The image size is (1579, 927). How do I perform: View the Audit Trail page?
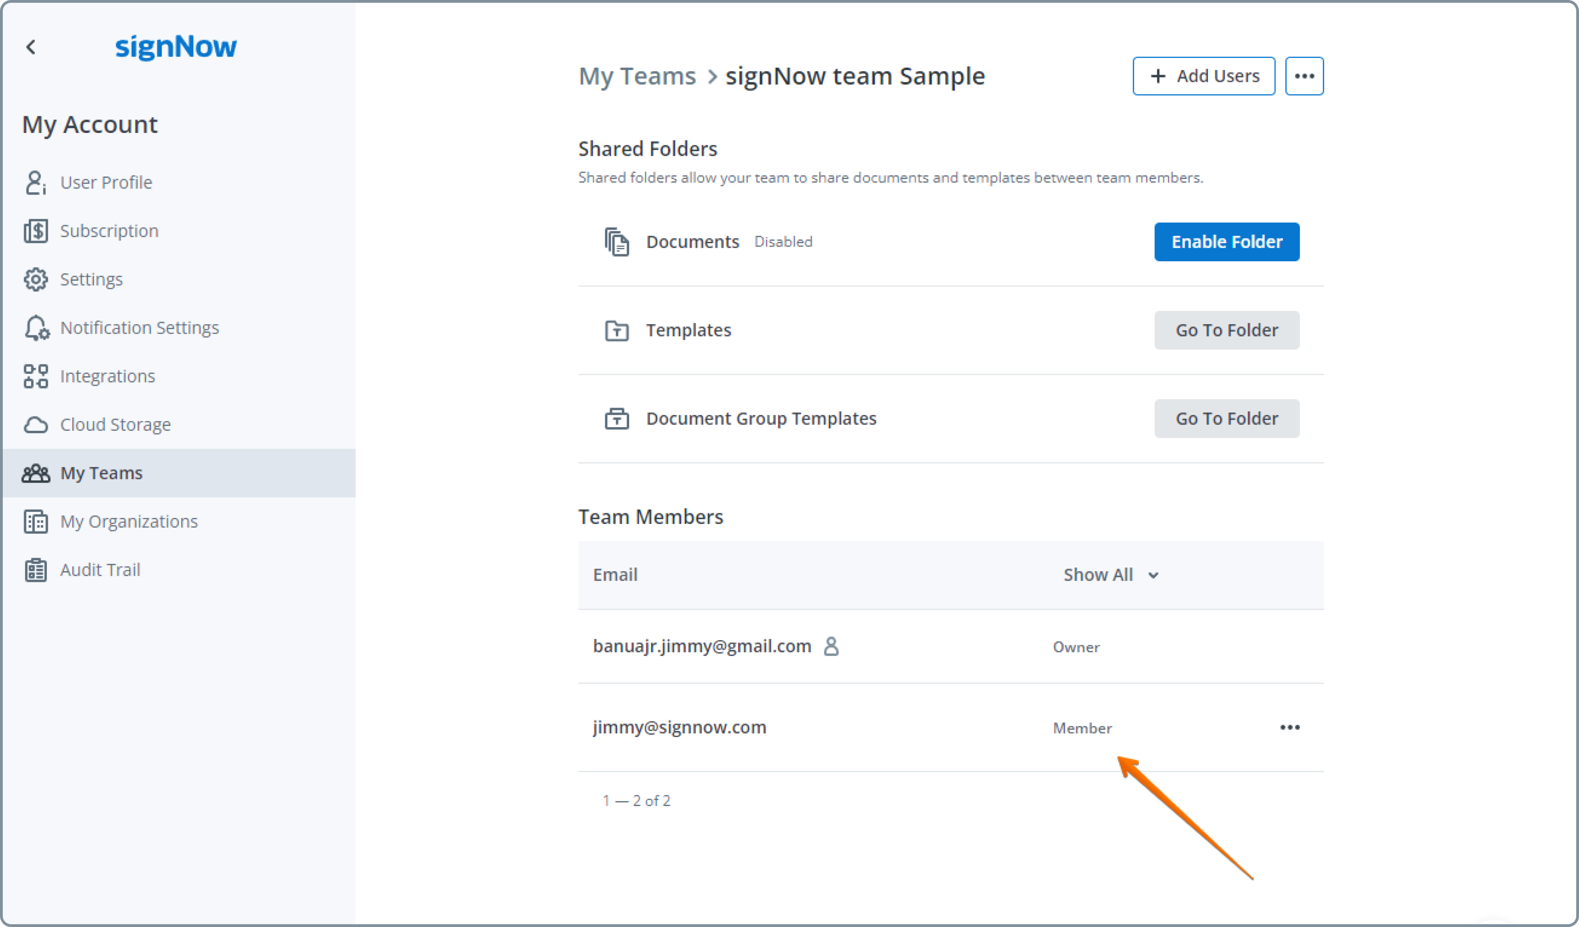(x=179, y=570)
